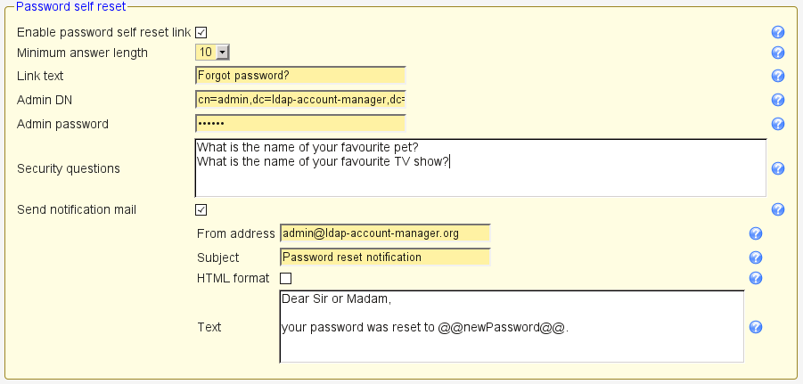Show help for Security questions
This screenshot has width=803, height=384.
coord(778,168)
